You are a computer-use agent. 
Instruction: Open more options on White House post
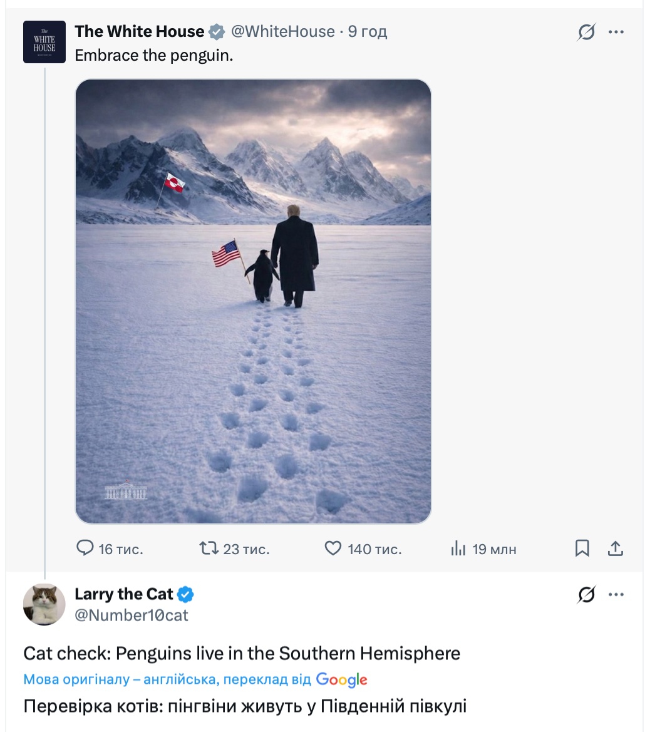[616, 32]
